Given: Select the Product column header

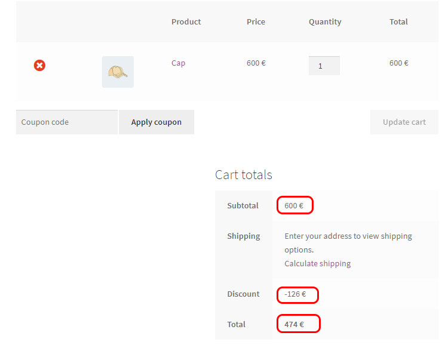Looking at the screenshot, I should (x=186, y=22).
